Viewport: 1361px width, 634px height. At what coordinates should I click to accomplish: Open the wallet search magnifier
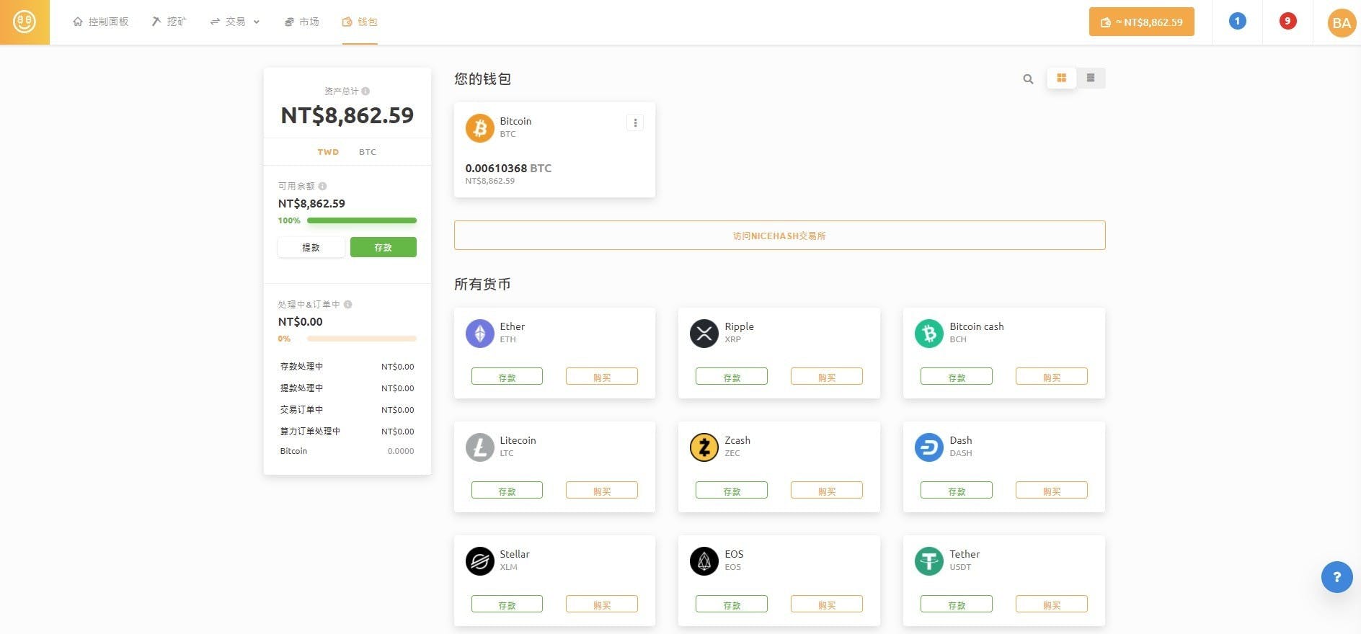tap(1028, 79)
